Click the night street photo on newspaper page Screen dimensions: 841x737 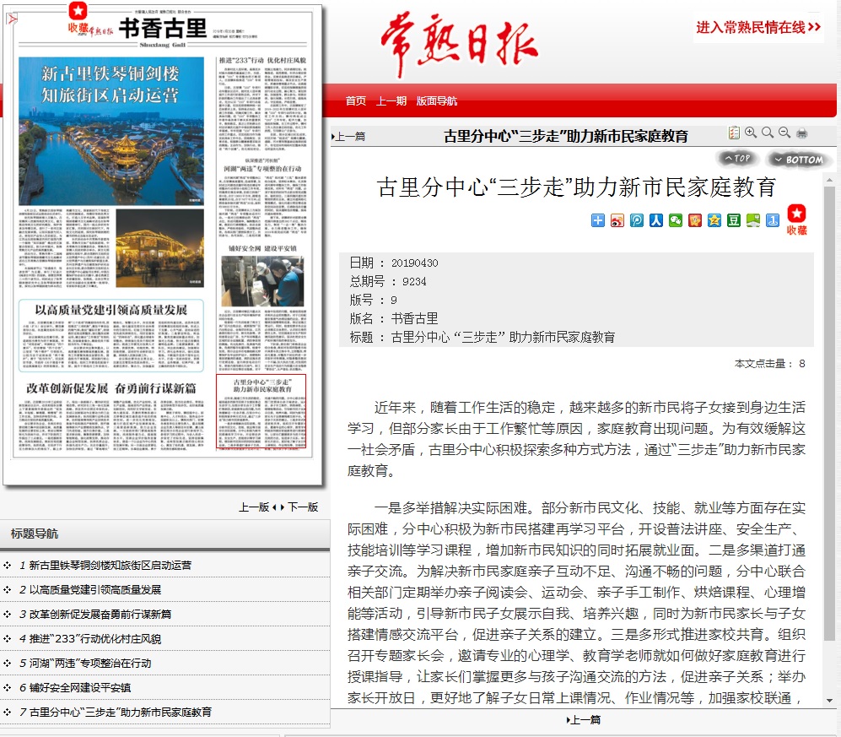(159, 248)
